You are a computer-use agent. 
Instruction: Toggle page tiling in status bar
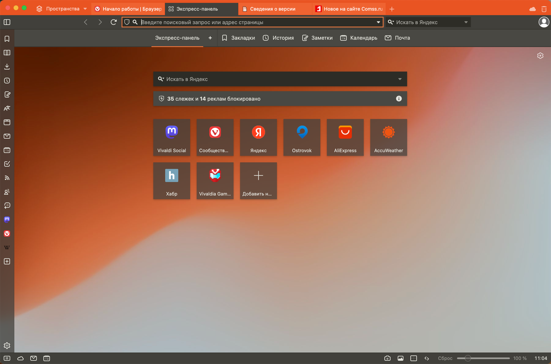pos(414,358)
